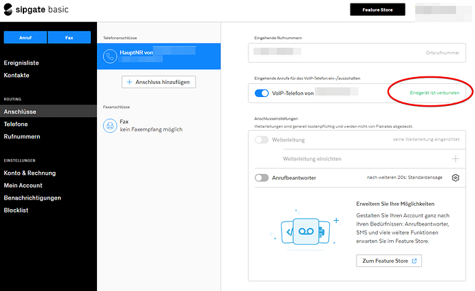Enable the Anrufbeantworter toggle
This screenshot has height=291, width=475.
click(x=262, y=177)
